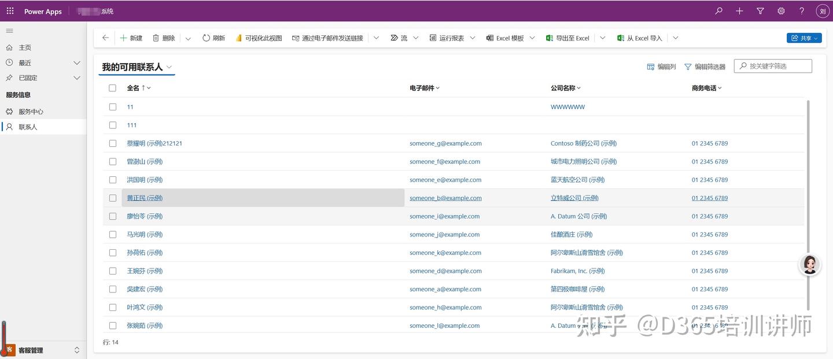Open company WWWWWW link
Viewport: 833px width, 359px height.
click(x=567, y=107)
